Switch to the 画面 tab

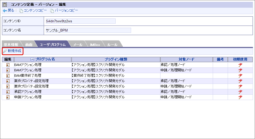pos(29,45)
